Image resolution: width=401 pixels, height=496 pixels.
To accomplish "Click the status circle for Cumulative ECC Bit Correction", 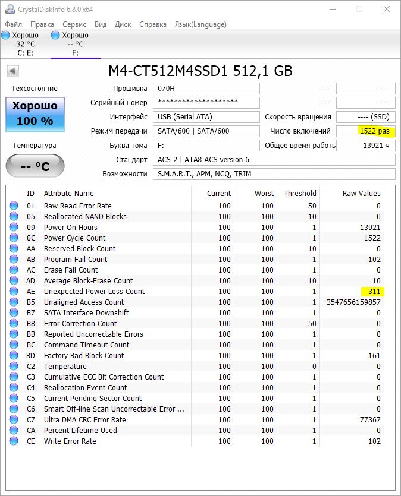I will pos(14,377).
